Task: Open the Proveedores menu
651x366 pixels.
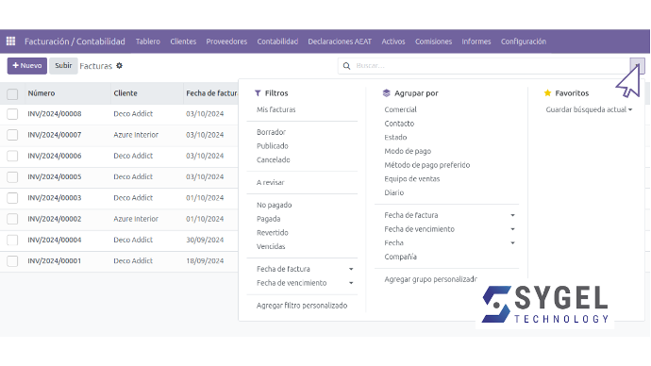Action: click(226, 42)
